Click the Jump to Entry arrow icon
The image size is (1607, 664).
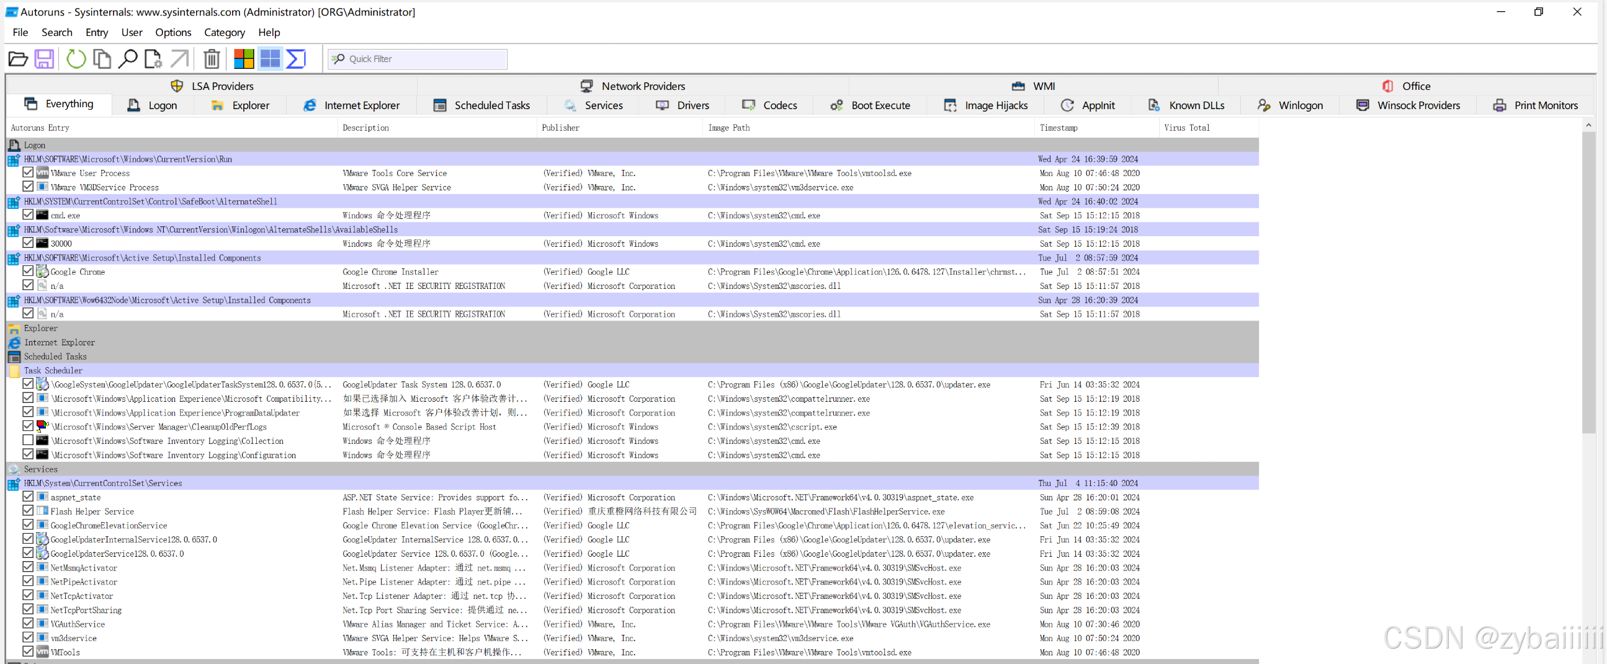click(x=179, y=59)
